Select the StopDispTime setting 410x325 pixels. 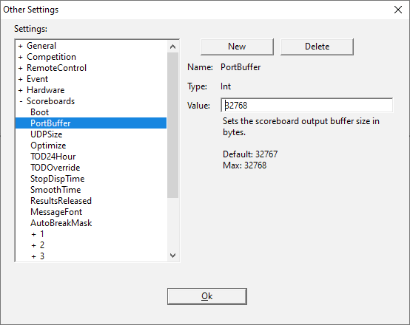[57, 179]
